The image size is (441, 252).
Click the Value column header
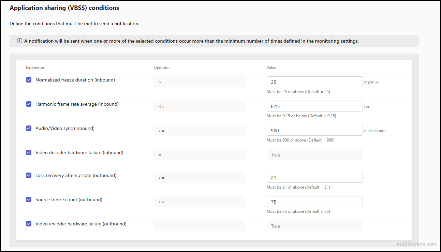[271, 68]
